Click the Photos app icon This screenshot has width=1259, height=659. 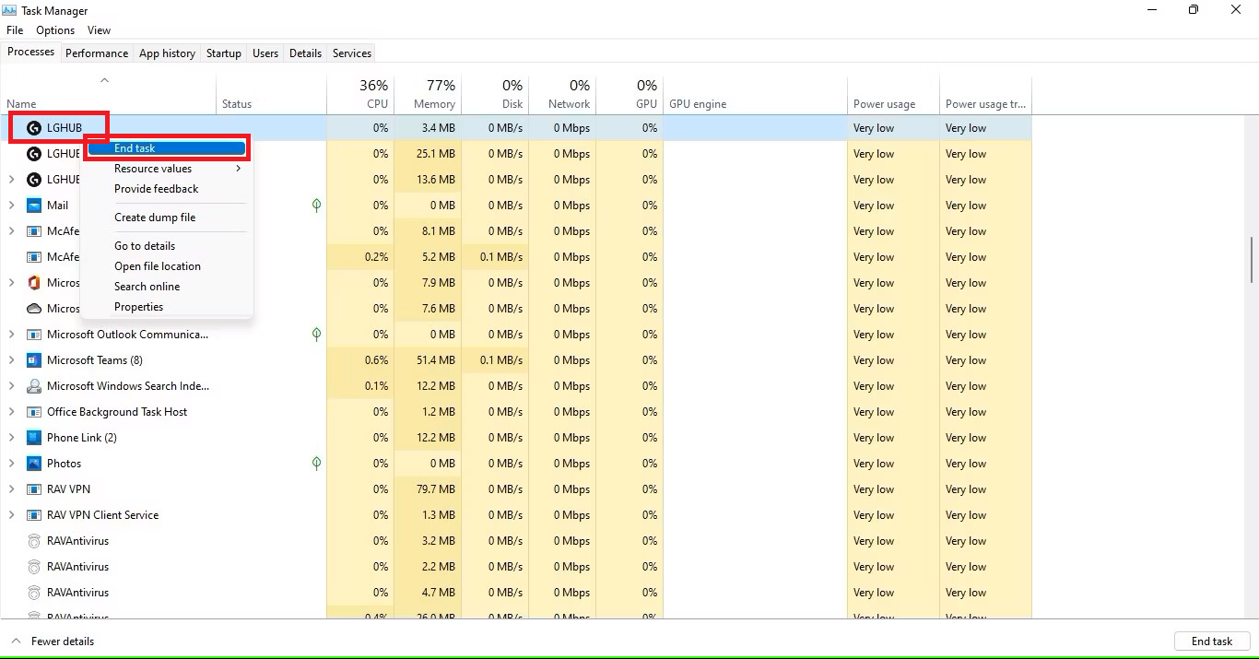click(x=34, y=464)
